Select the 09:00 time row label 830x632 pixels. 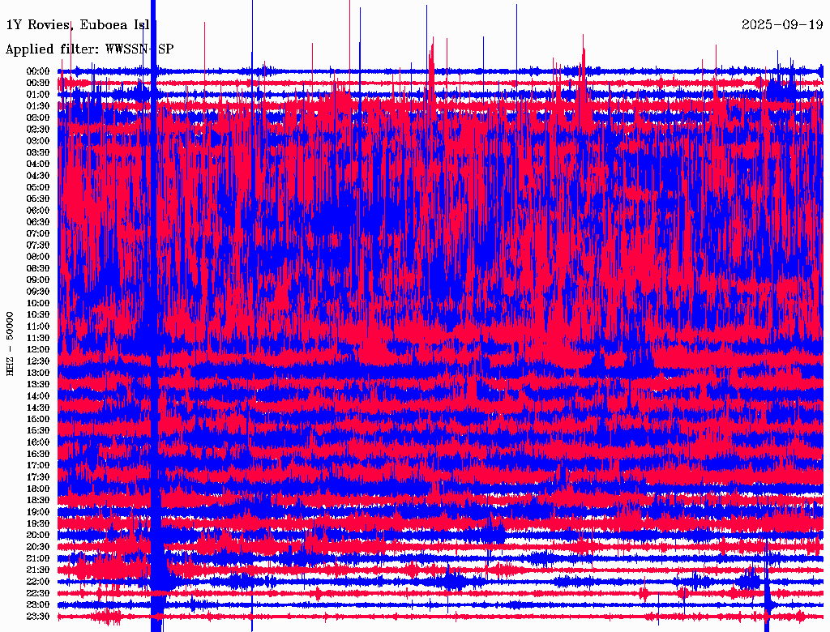(x=38, y=280)
